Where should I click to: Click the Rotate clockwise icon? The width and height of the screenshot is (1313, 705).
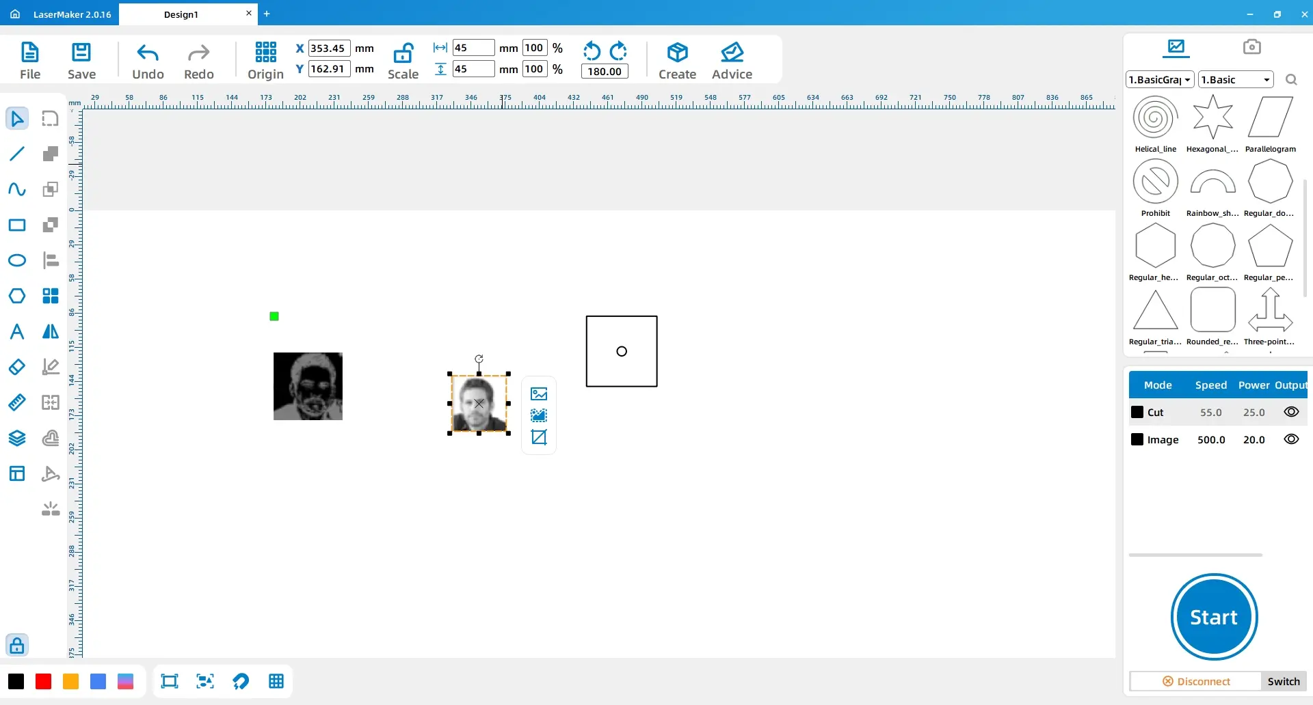click(x=618, y=51)
